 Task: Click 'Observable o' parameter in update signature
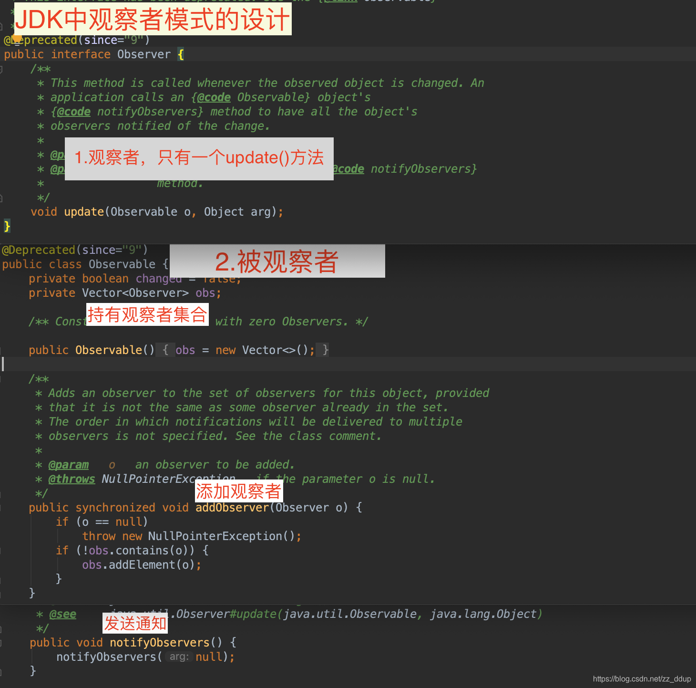151,212
